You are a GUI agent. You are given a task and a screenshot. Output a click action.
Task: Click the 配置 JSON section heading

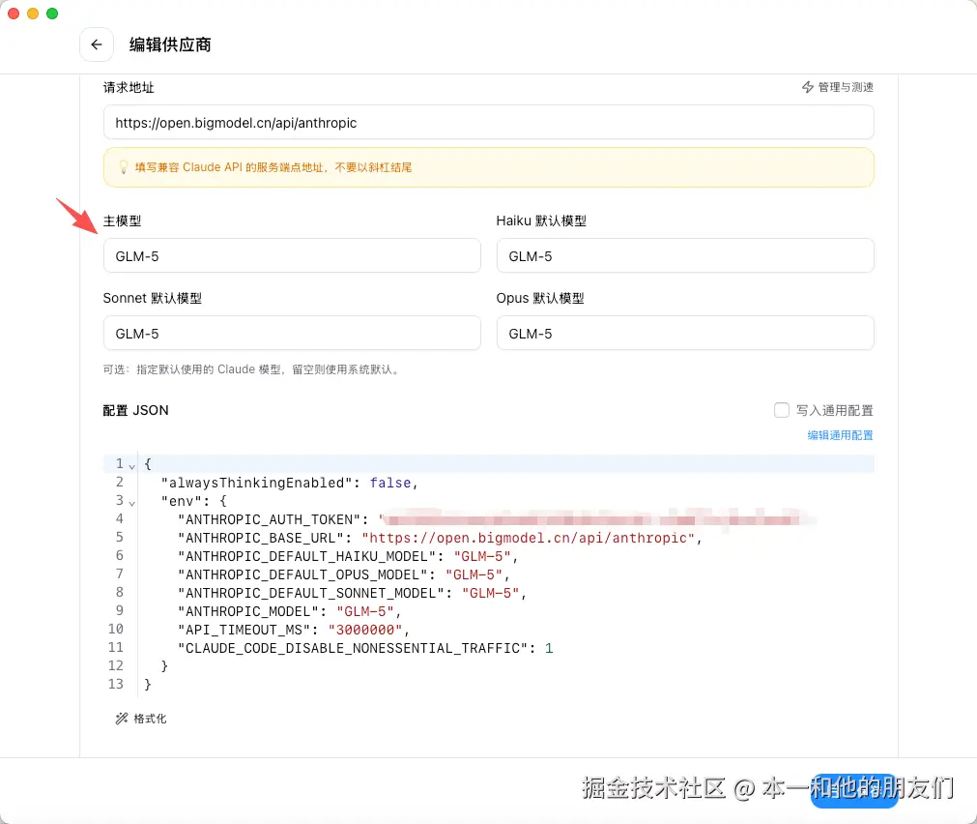click(136, 410)
